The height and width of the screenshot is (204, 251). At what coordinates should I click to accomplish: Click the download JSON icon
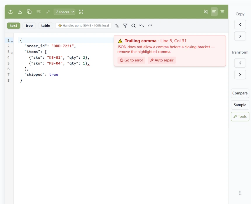click(20, 12)
